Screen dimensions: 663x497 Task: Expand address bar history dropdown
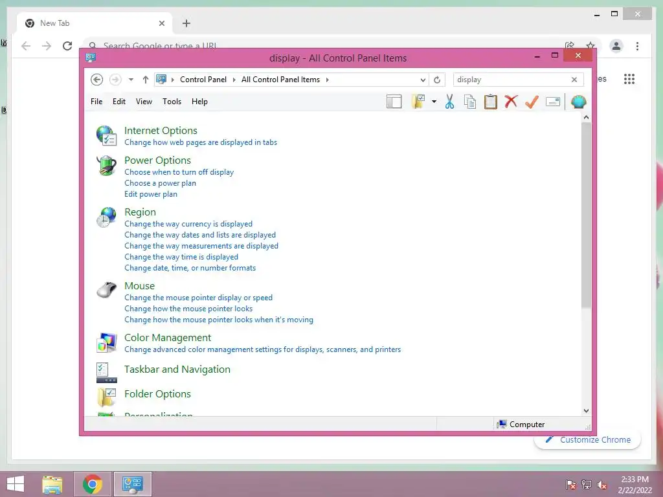pos(423,80)
